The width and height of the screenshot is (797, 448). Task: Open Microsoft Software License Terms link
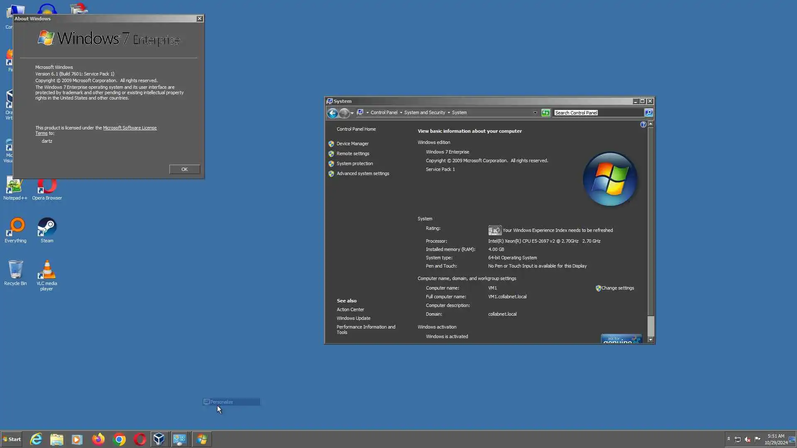coord(130,128)
